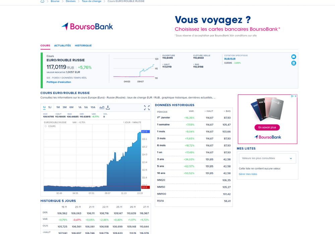This screenshot has width=335, height=234.
Task: Click the top blue round icon beside RUB/EUR quote
Action: coord(293,57)
